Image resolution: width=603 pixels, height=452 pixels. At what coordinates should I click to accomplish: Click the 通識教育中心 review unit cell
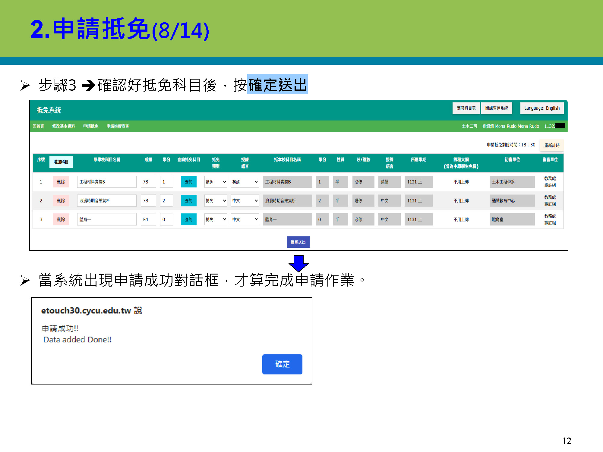512,201
